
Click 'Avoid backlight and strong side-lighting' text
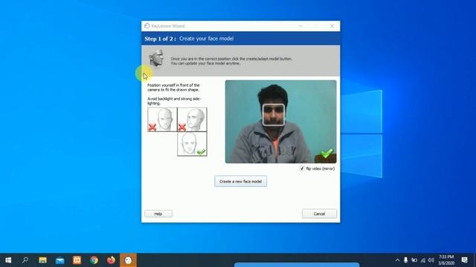click(x=174, y=101)
